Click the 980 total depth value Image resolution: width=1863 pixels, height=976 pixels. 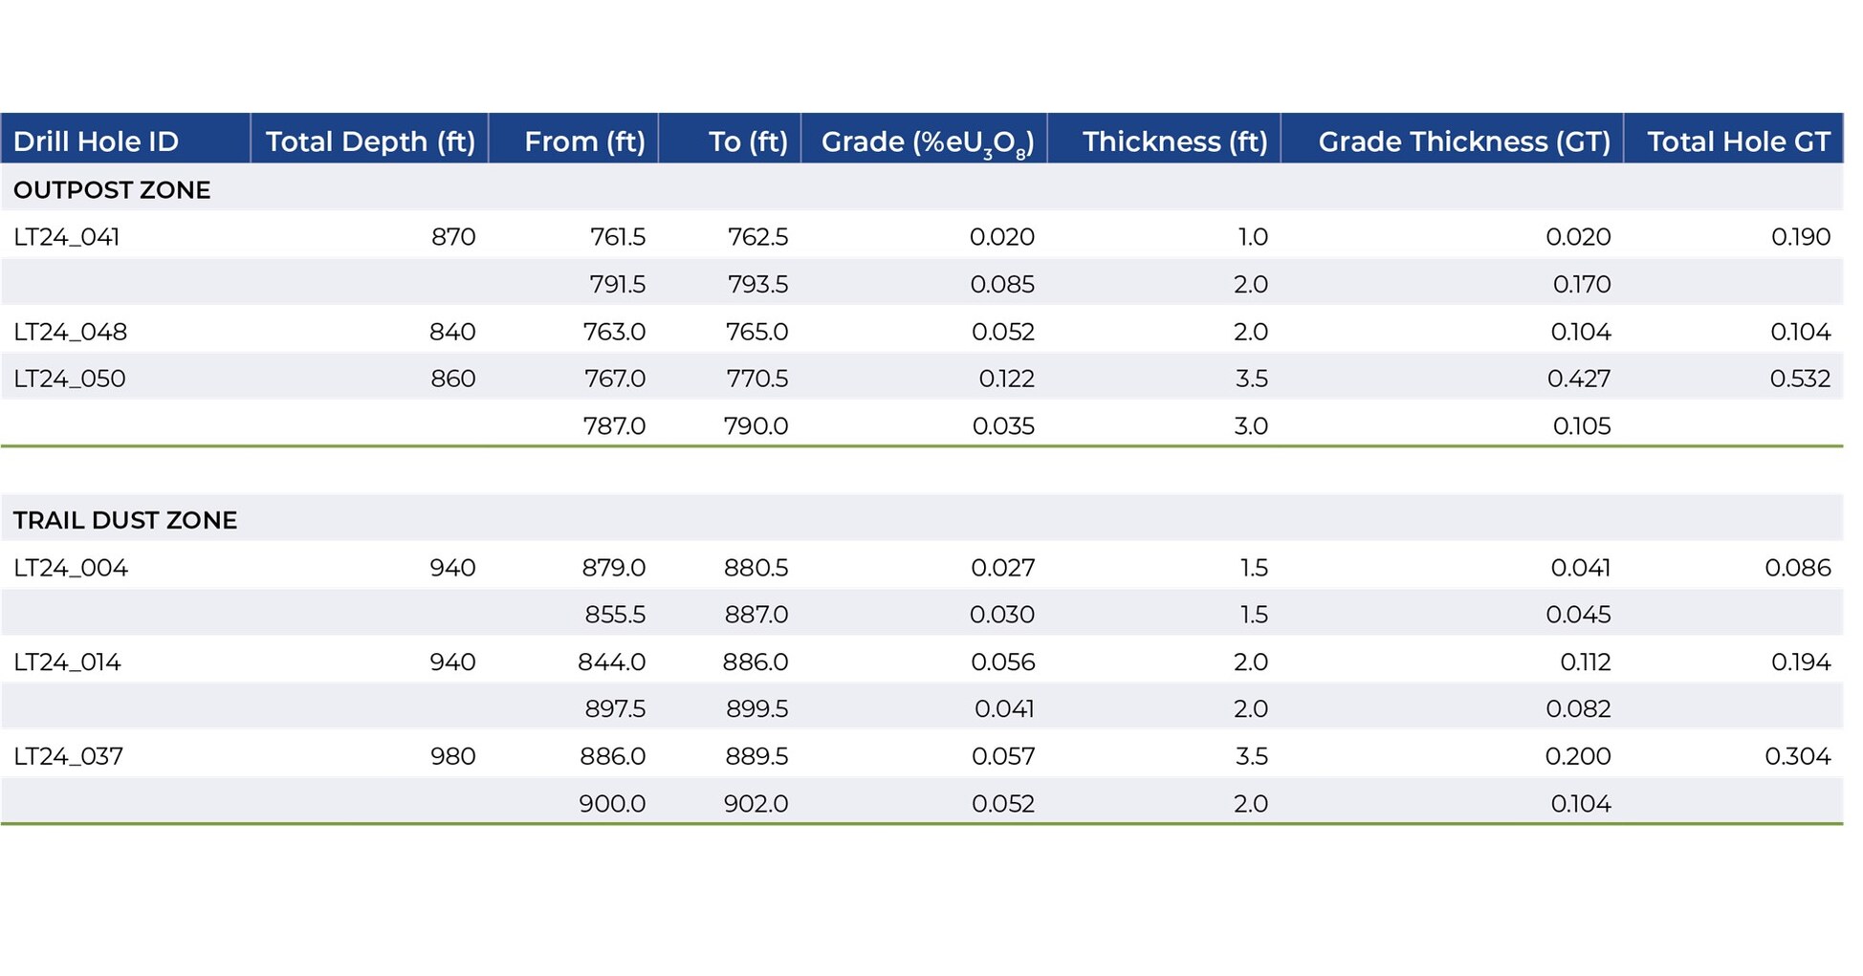(x=452, y=756)
